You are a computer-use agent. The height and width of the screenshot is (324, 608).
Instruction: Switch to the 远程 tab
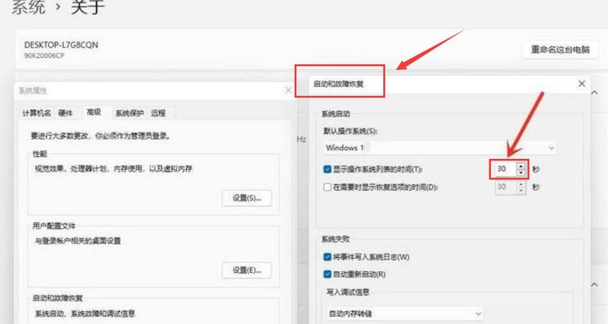(158, 113)
